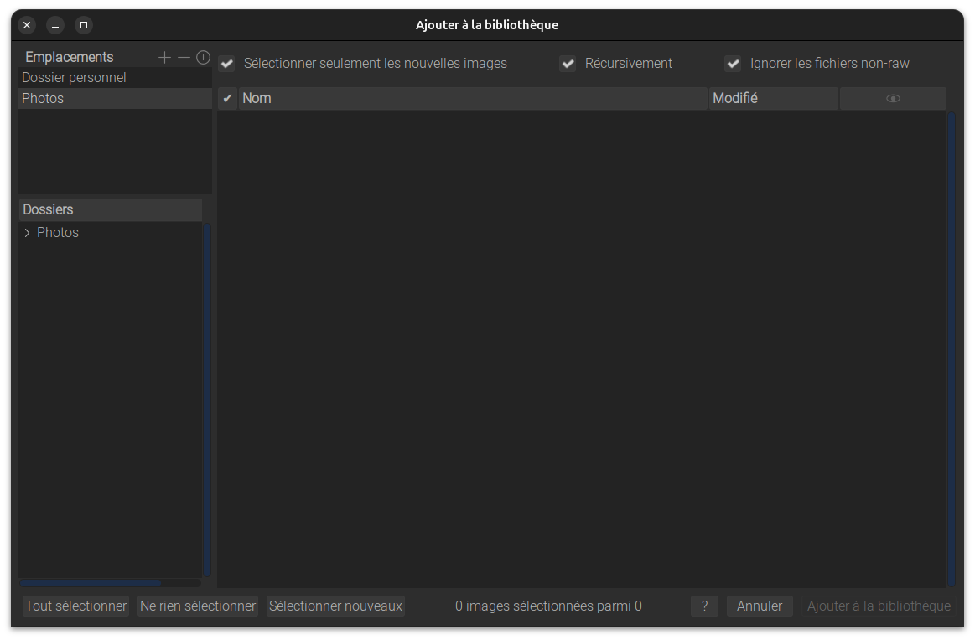Sort by the Nom column header
The width and height of the screenshot is (975, 640).
tap(473, 99)
